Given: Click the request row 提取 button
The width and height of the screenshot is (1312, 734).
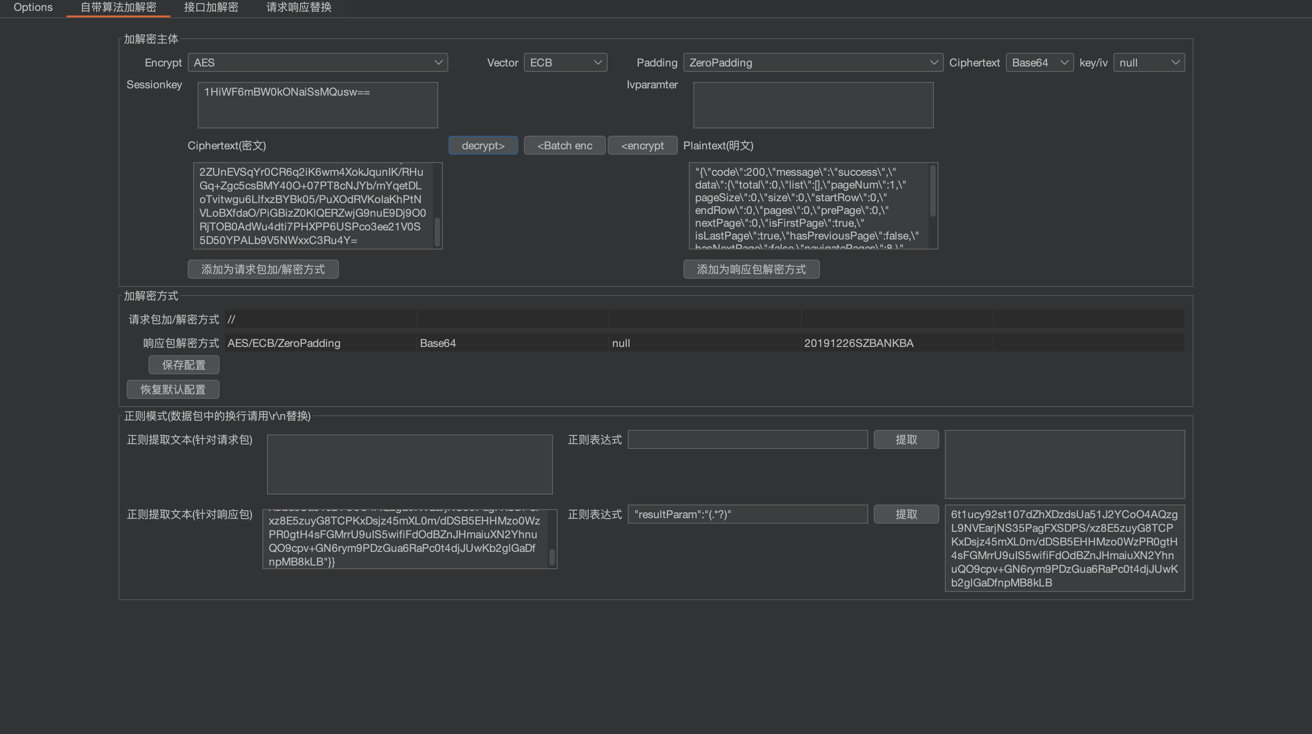Looking at the screenshot, I should [906, 439].
